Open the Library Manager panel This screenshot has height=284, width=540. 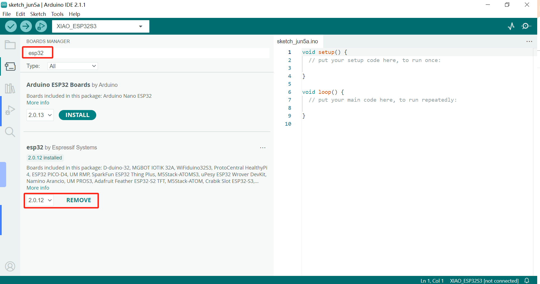pyautogui.click(x=10, y=89)
